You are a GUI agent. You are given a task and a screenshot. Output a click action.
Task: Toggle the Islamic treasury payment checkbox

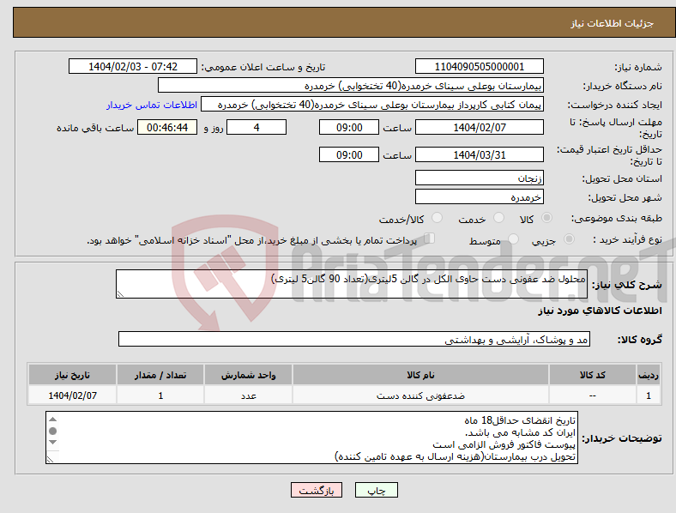pos(430,238)
